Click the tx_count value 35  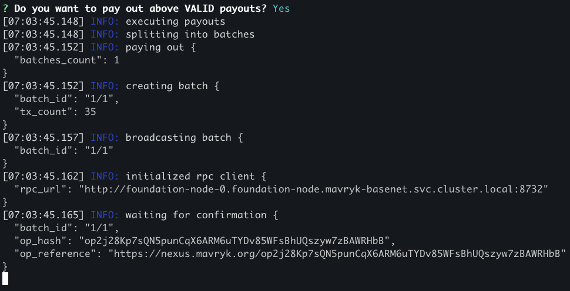(x=90, y=111)
